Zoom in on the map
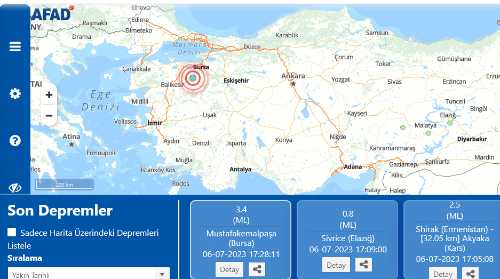Image resolution: width=500 pixels, height=279 pixels. pos(49,95)
